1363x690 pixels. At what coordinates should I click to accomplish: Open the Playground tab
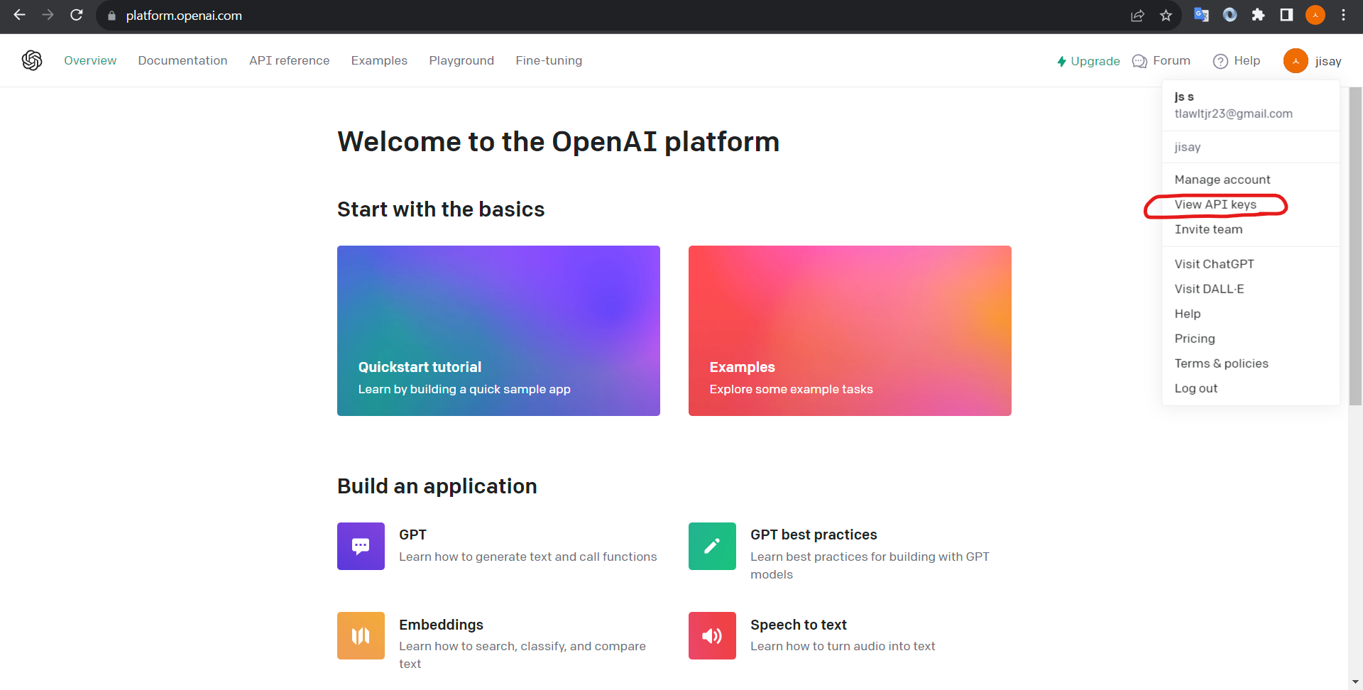click(x=461, y=60)
